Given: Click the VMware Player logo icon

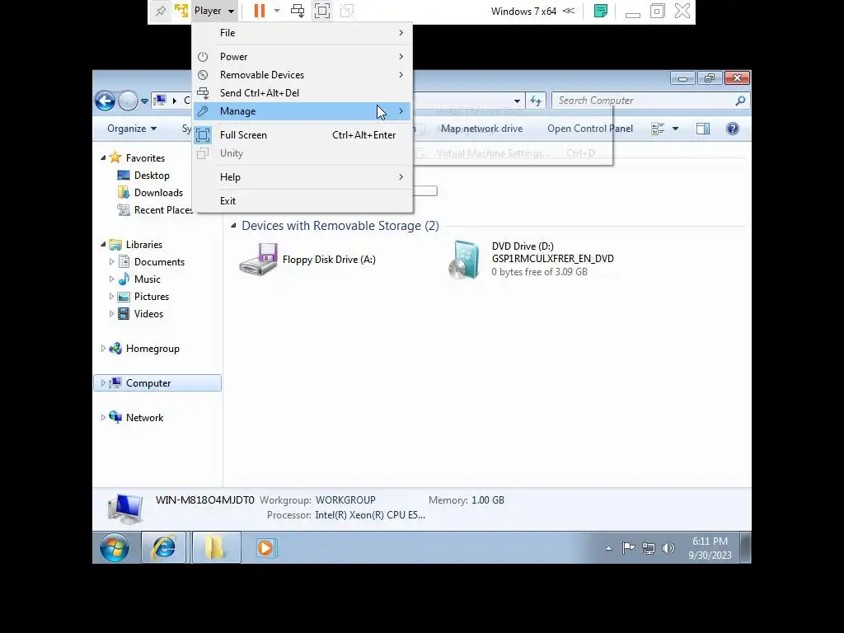Looking at the screenshot, I should pos(181,11).
